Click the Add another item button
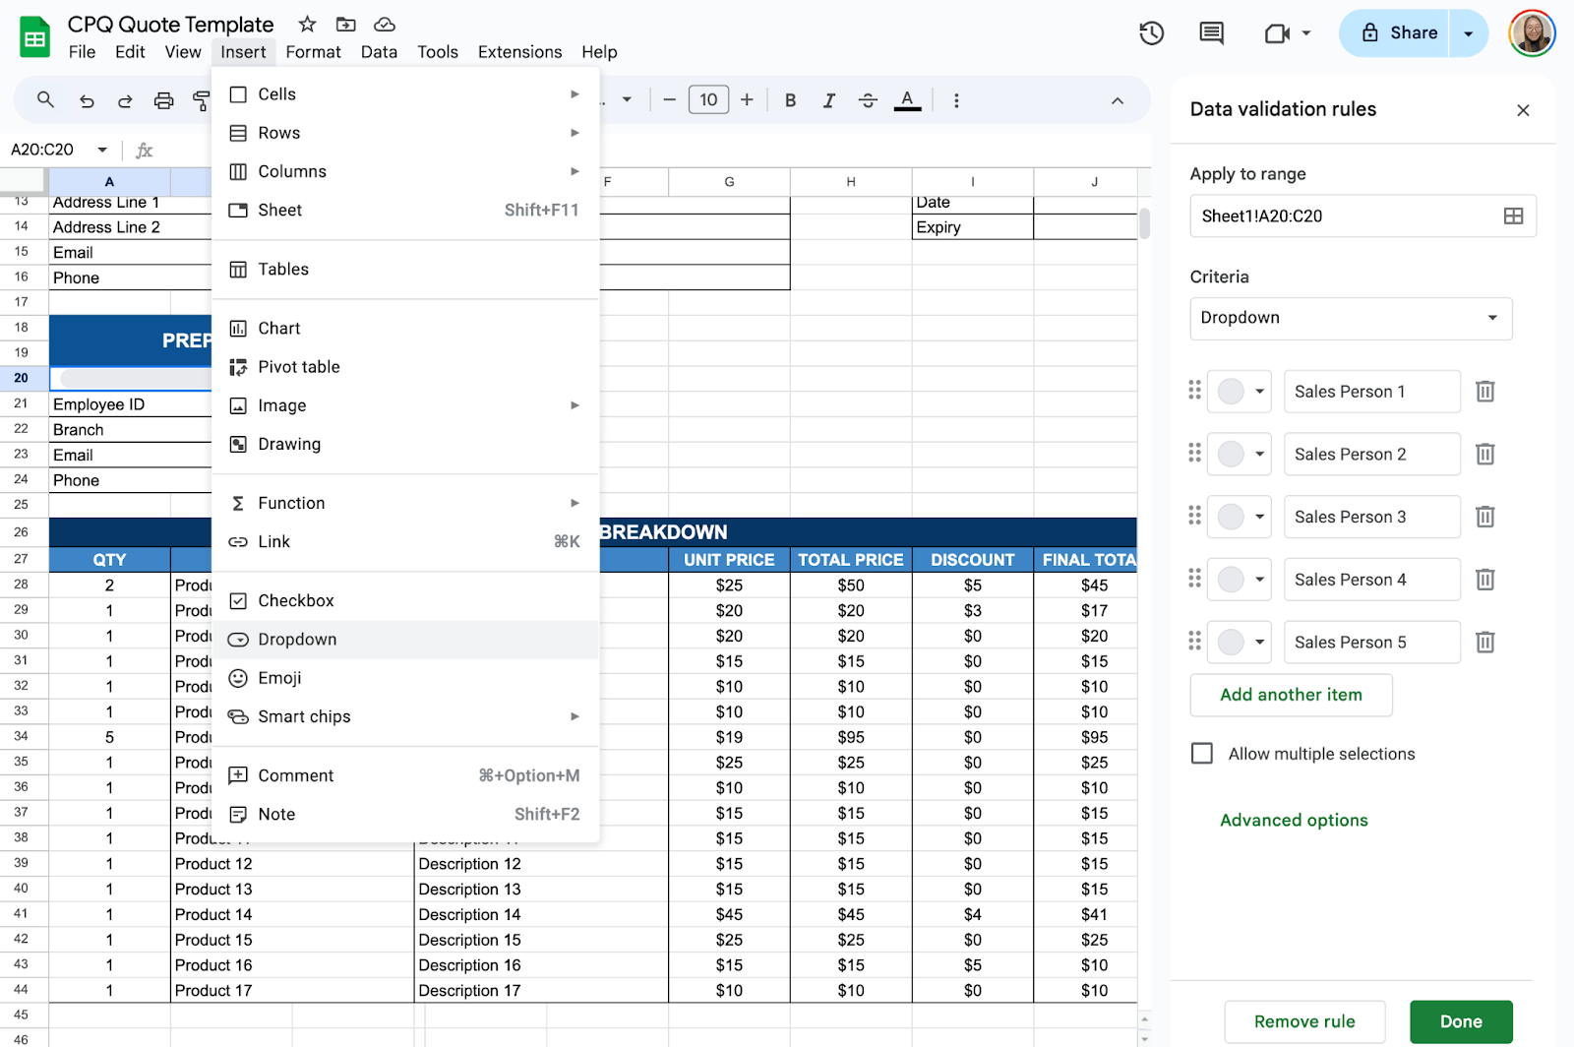Screen dimensions: 1574x1047 pyautogui.click(x=1291, y=695)
